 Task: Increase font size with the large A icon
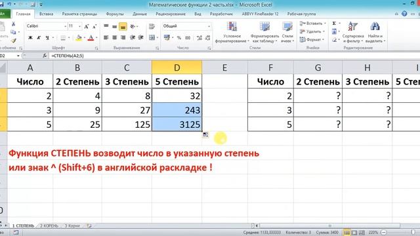86,26
